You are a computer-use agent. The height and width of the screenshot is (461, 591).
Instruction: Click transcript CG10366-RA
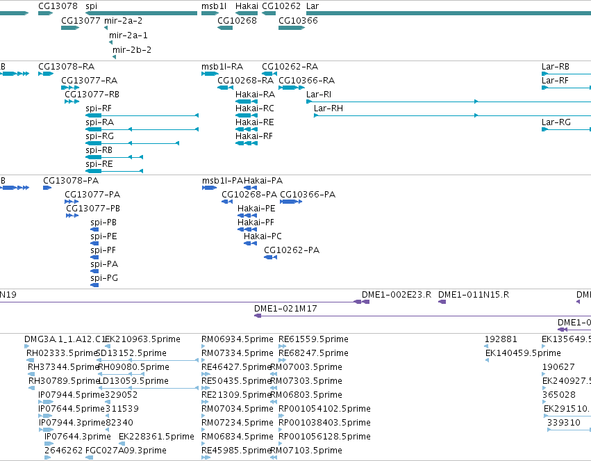(x=306, y=81)
